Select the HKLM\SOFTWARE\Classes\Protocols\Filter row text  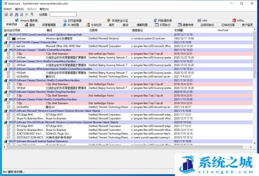point(33,42)
